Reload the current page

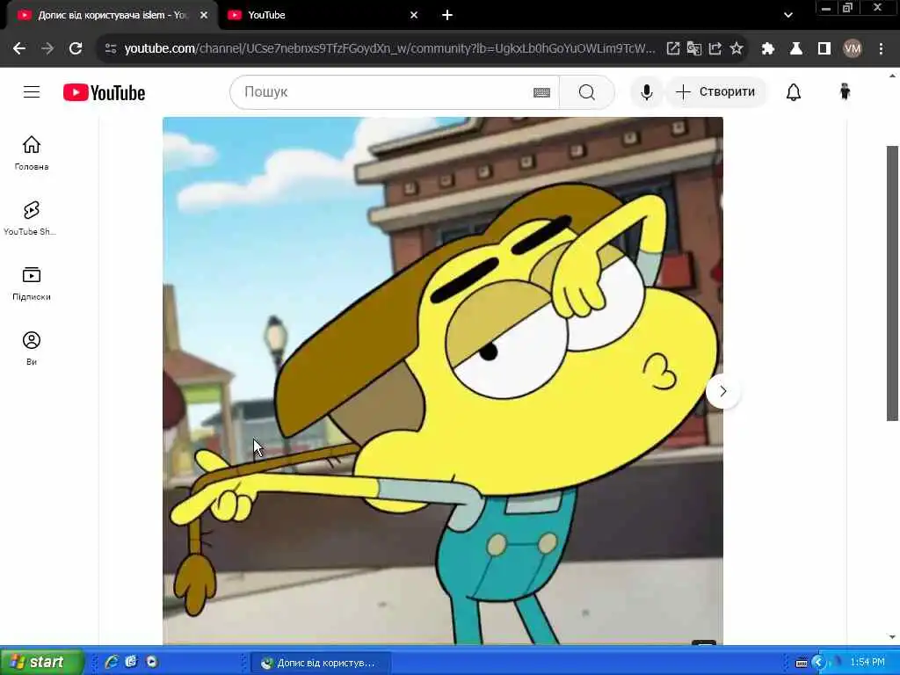(76, 49)
